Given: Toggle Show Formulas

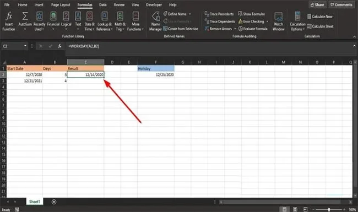Looking at the screenshot, I should coord(251,14).
